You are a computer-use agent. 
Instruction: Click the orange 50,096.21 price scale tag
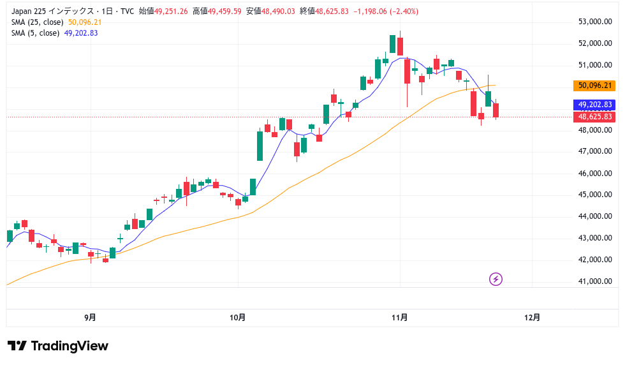tap(594, 86)
